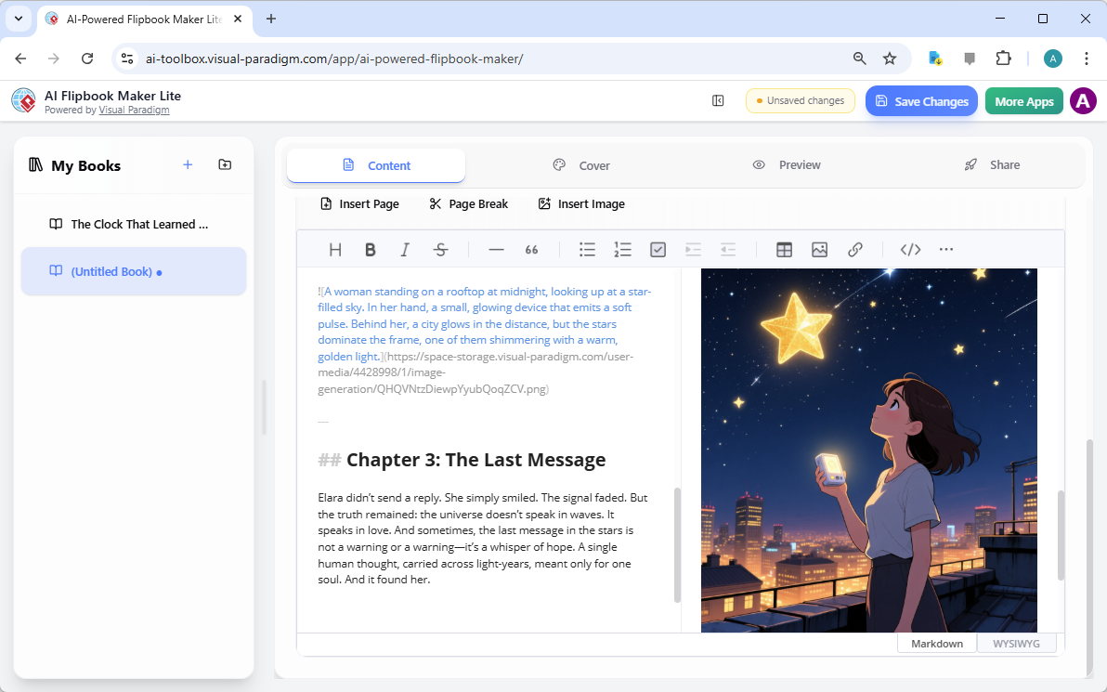This screenshot has width=1107, height=692.
Task: Open the Chrome extensions menu
Action: tap(1004, 58)
